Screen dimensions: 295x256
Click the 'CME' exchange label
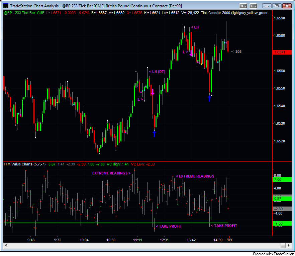coord(40,13)
